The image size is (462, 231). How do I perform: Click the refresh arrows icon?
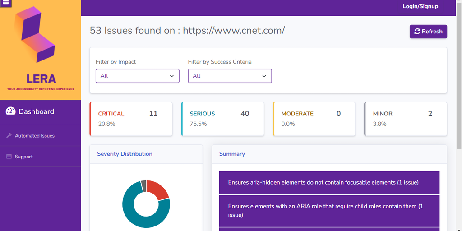(x=417, y=32)
